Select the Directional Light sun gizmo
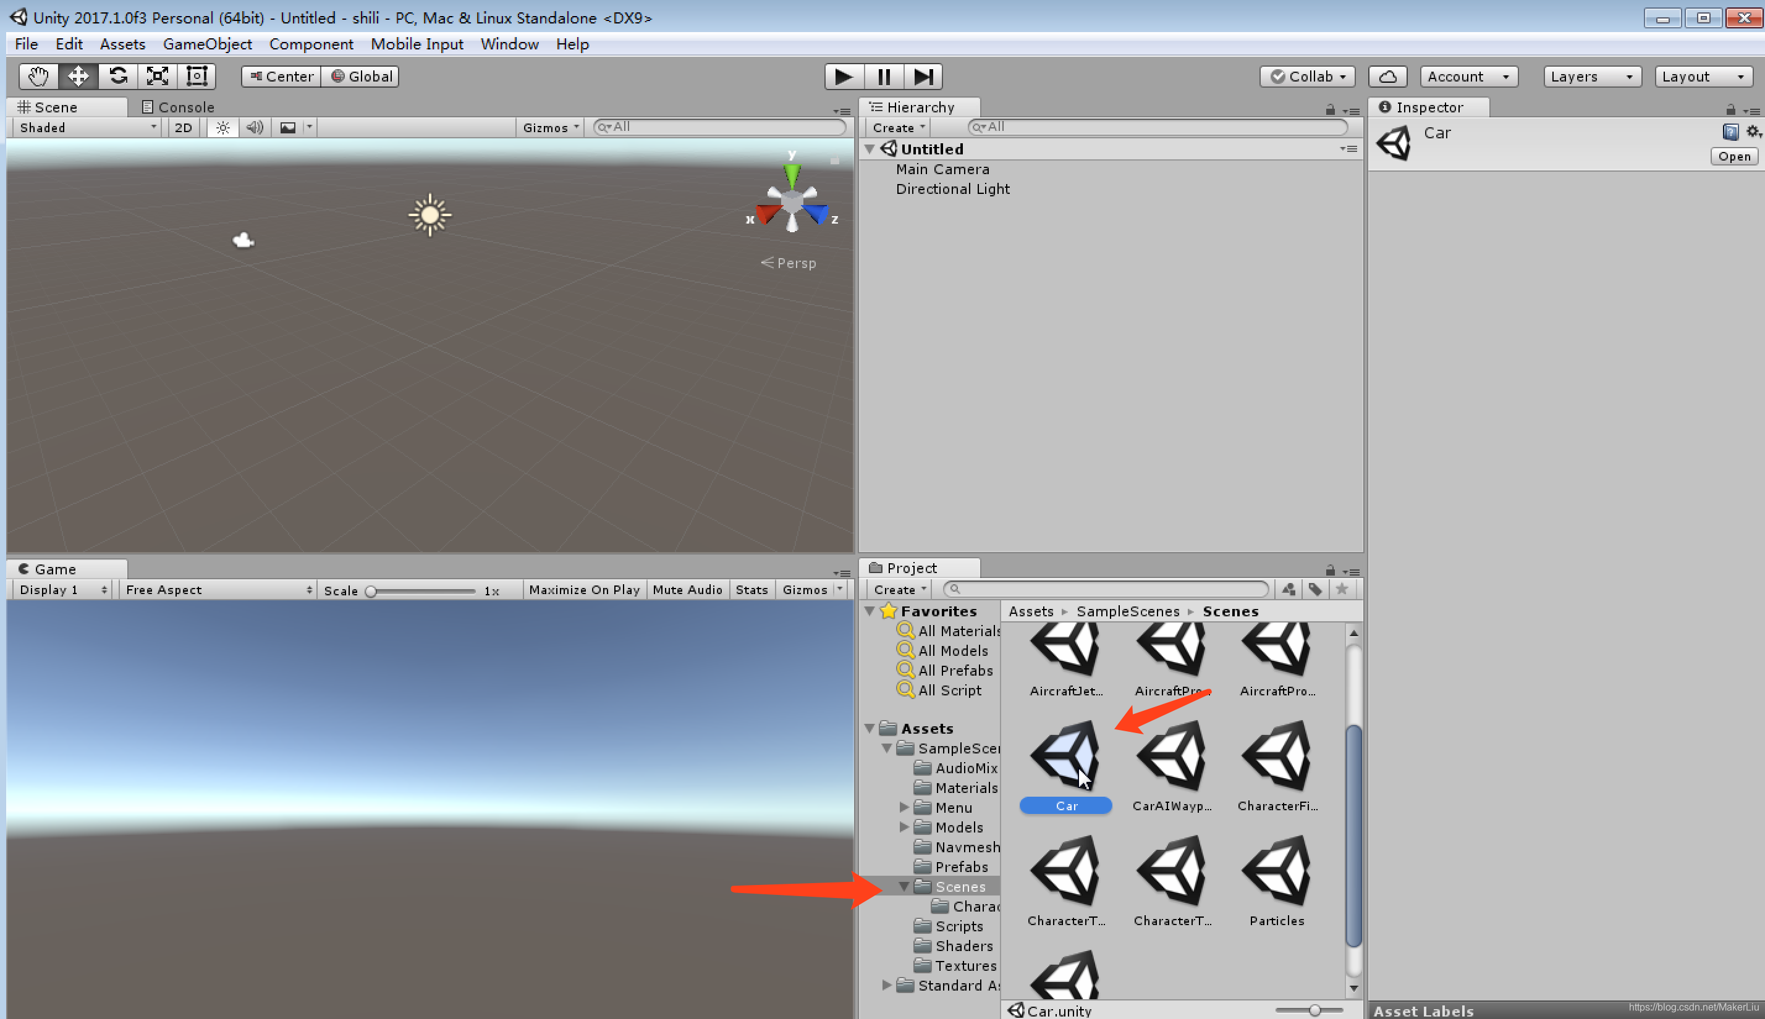This screenshot has height=1019, width=1765. pyautogui.click(x=430, y=215)
